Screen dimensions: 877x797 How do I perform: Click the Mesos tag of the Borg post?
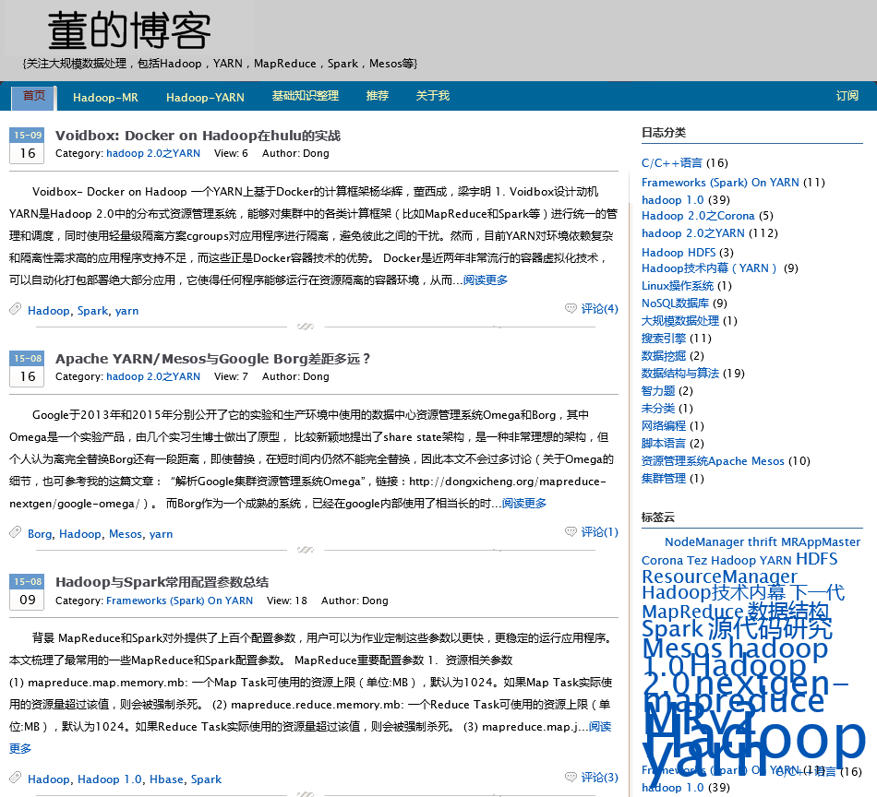point(126,534)
